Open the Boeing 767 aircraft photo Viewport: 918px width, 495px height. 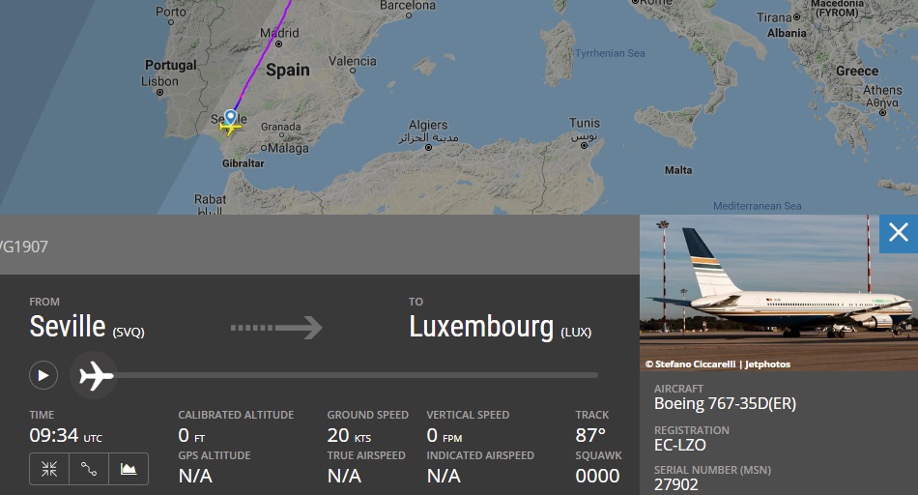coord(778,290)
